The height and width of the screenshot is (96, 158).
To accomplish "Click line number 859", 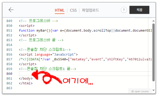I will 9,69.
